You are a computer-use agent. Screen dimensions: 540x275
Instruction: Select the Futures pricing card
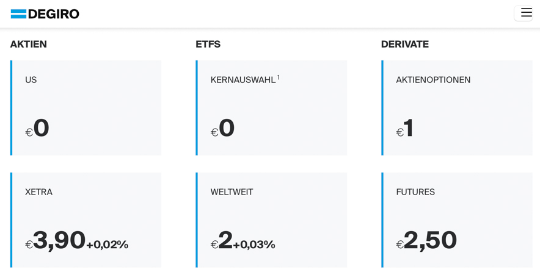click(x=457, y=220)
